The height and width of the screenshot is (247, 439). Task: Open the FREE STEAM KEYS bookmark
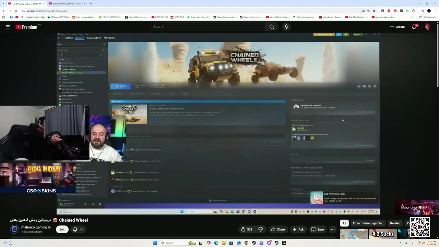point(110,17)
